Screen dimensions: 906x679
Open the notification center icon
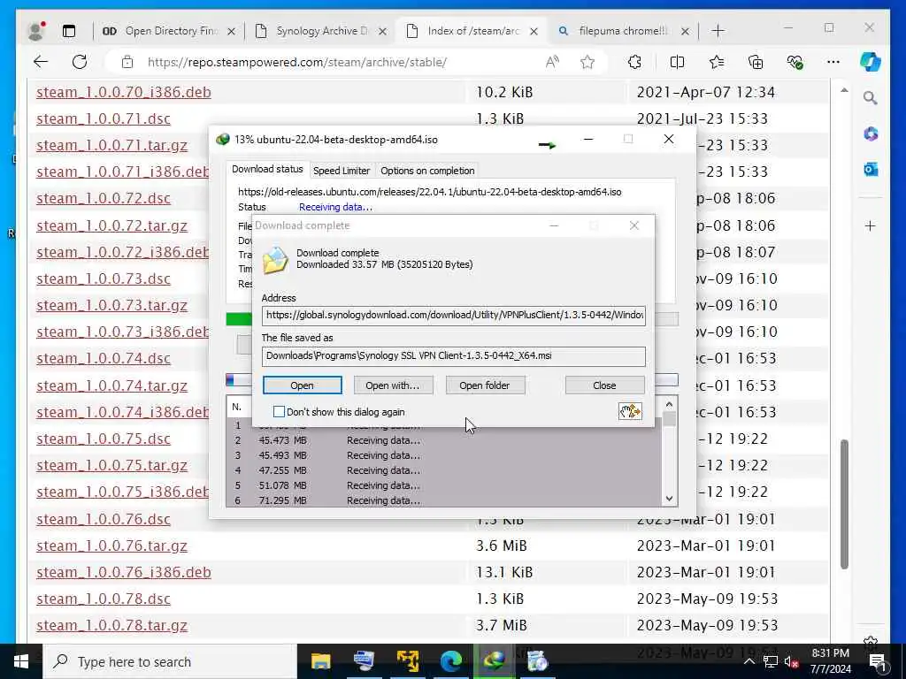pos(878,662)
